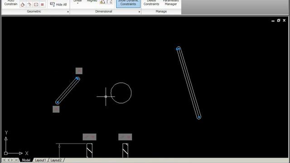Select the Smooth constraint icon beside Tangent

29,5
